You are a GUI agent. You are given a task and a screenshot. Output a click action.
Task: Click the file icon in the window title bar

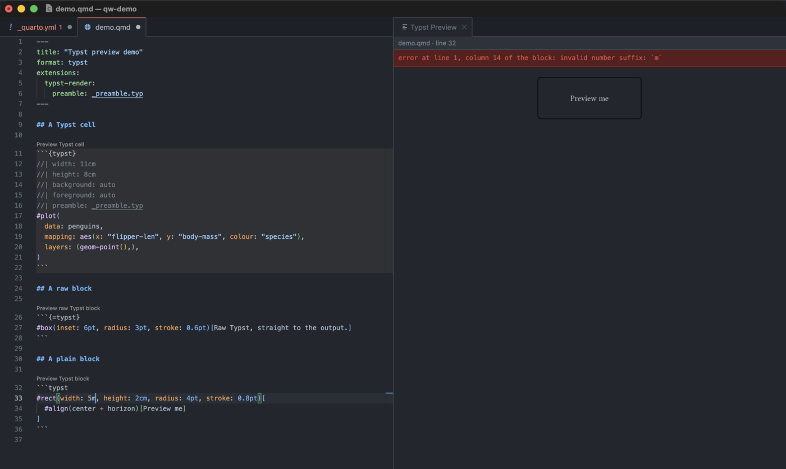coord(49,8)
